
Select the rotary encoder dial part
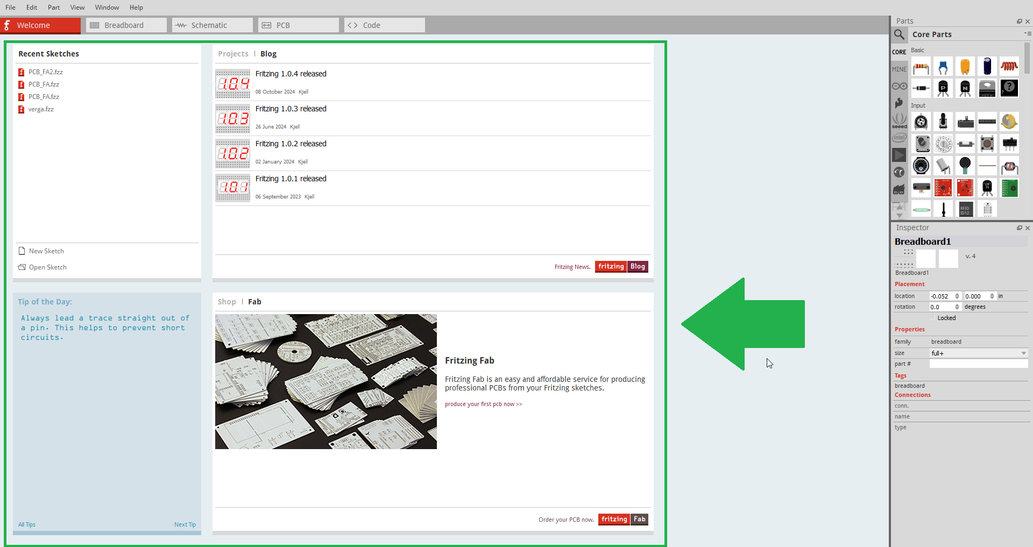921,166
